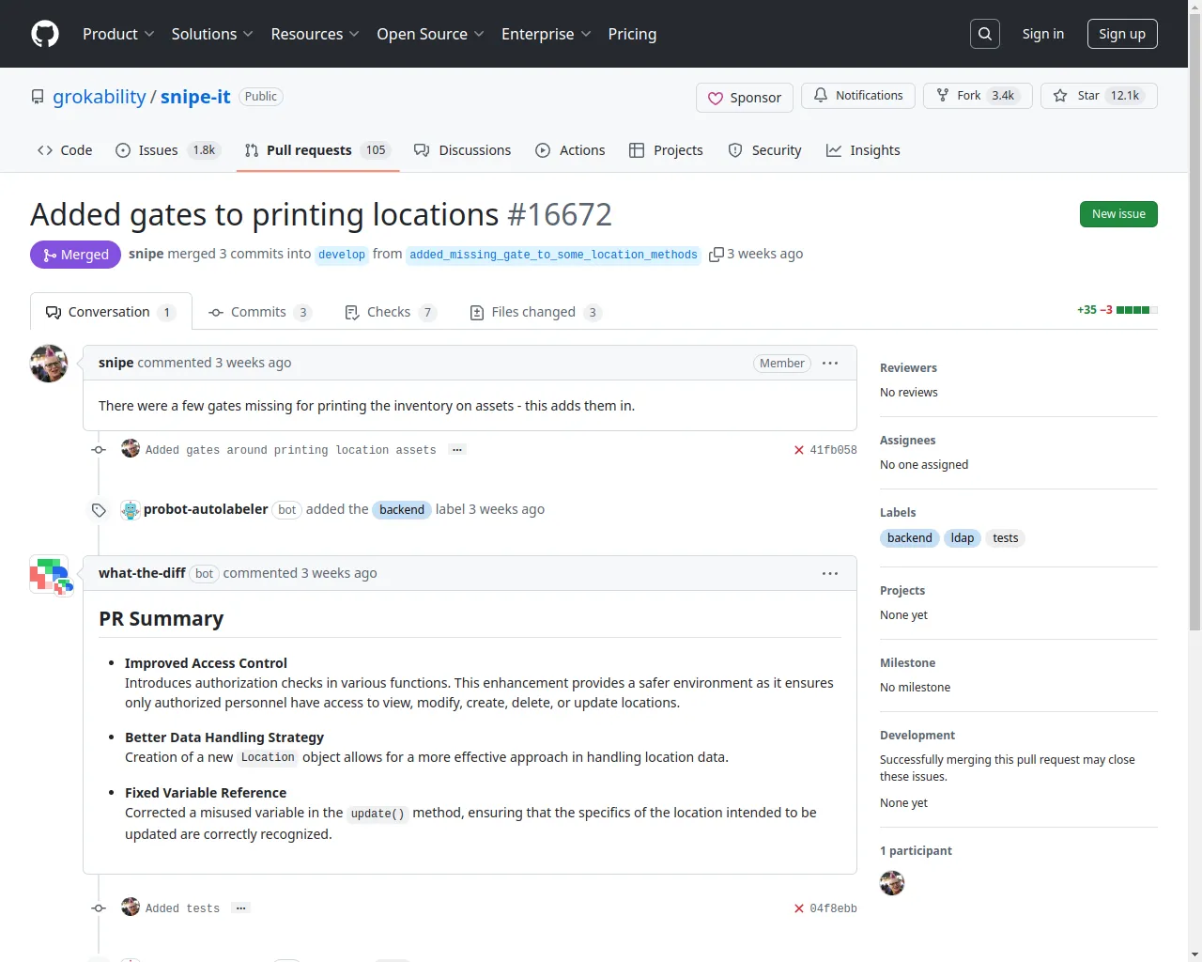Screen dimensions: 1202x962
Task: Open snipe-it repository link
Action: coord(195,97)
